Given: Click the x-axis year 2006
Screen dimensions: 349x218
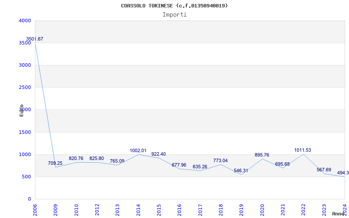Looking at the screenshot, I should [35, 210].
